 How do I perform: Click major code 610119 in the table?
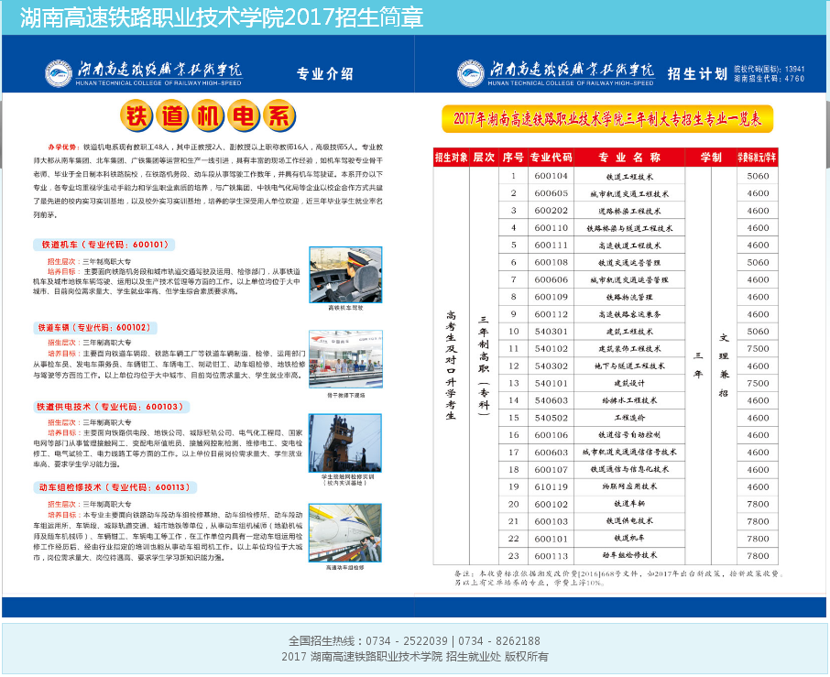click(552, 486)
